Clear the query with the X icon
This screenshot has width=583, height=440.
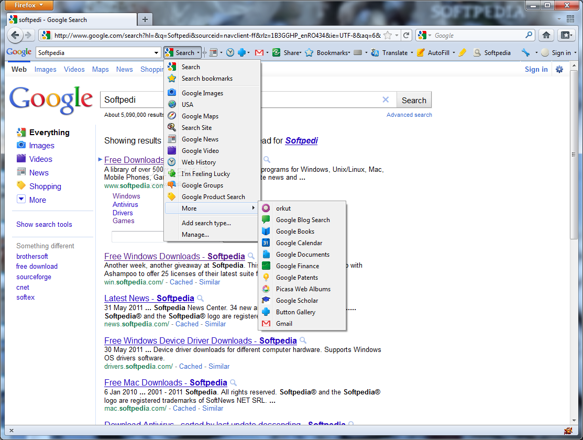click(386, 100)
